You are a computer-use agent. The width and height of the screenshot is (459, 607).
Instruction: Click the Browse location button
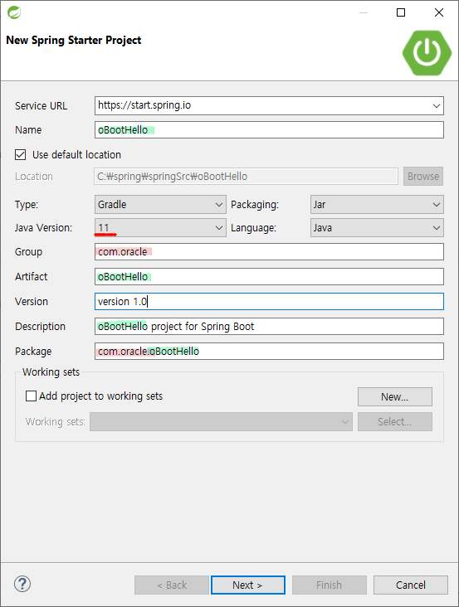pos(423,177)
